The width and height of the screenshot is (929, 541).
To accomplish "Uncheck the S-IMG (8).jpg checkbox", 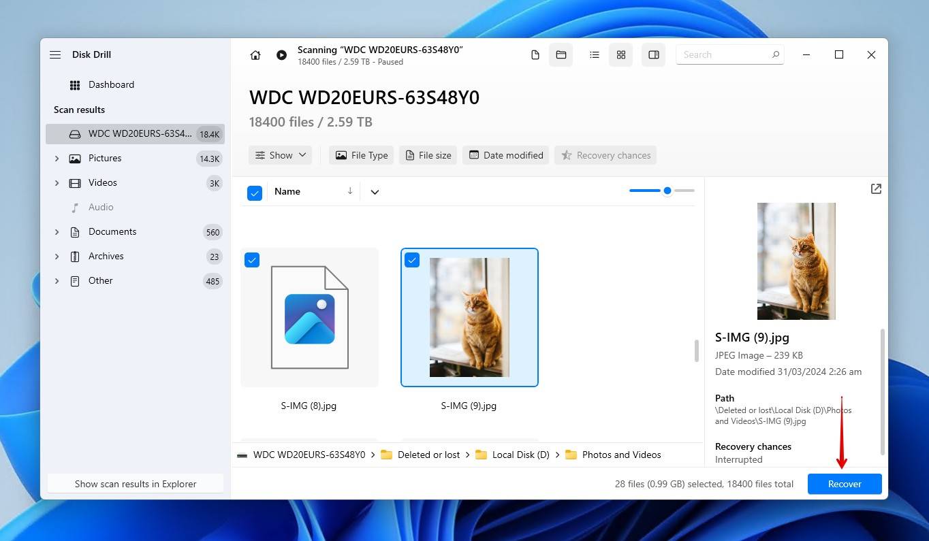I will 252,260.
